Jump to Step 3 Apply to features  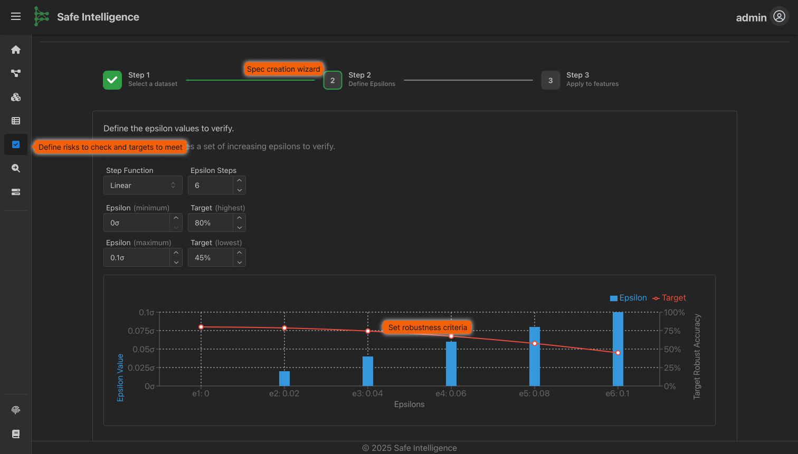tap(550, 80)
